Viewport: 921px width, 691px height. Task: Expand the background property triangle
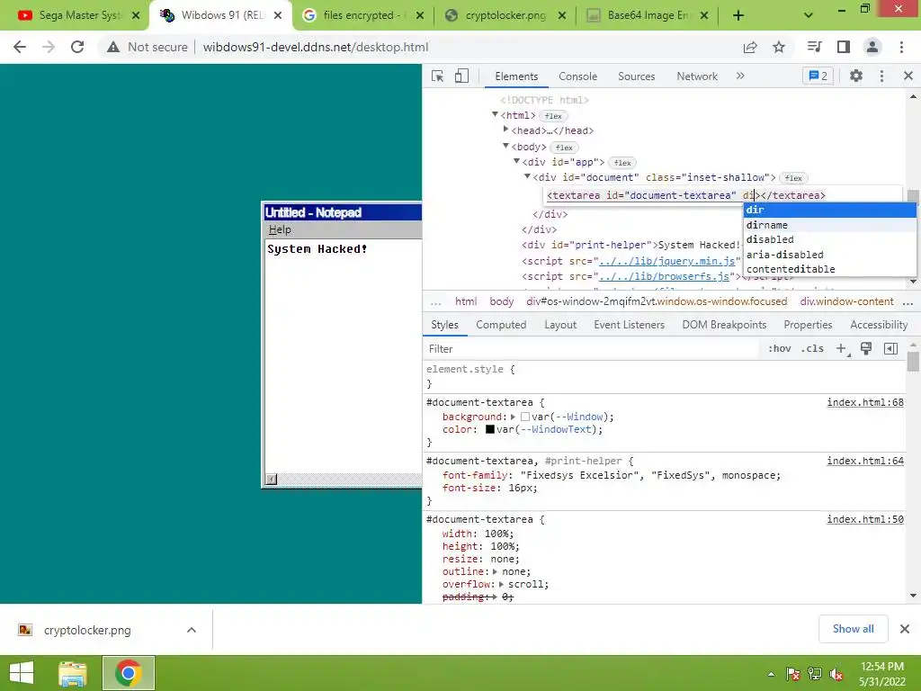(513, 417)
